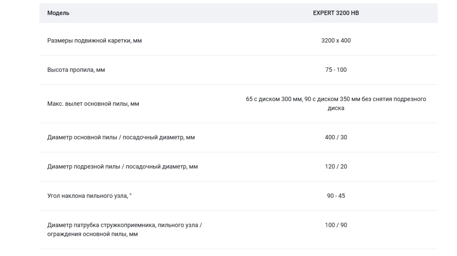Click the 'Высота пропила, мм' label
Image resolution: width=457 pixels, height=256 pixels.
(76, 70)
